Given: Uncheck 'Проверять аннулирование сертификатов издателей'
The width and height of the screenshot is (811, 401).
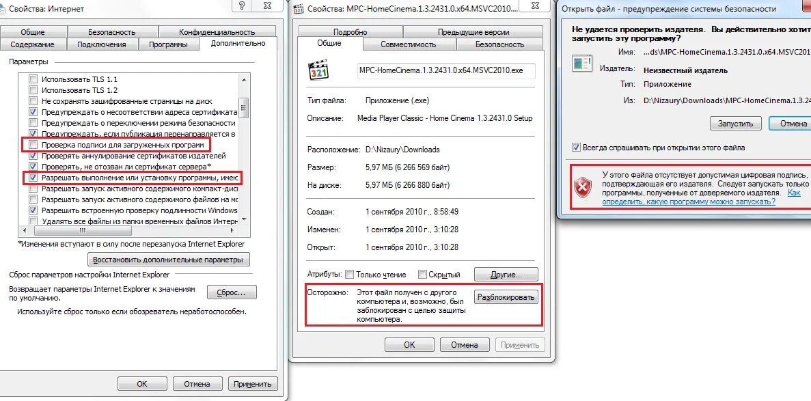Looking at the screenshot, I should pos(33,156).
